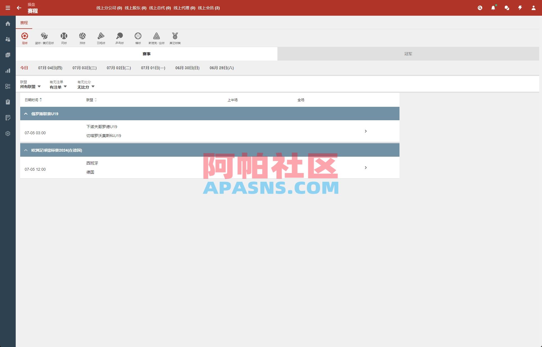Open the 有注单 filter dropdown

[58, 87]
